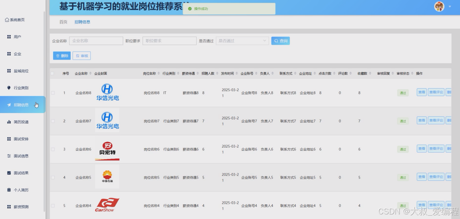Viewport: 460px width, 219px height.
Task: Click the 查询 search button
Action: click(280, 41)
